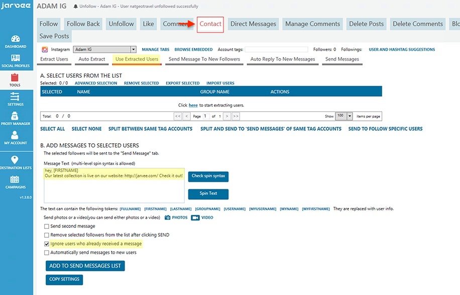
Task: Go to first page of users
Action: pos(178,116)
